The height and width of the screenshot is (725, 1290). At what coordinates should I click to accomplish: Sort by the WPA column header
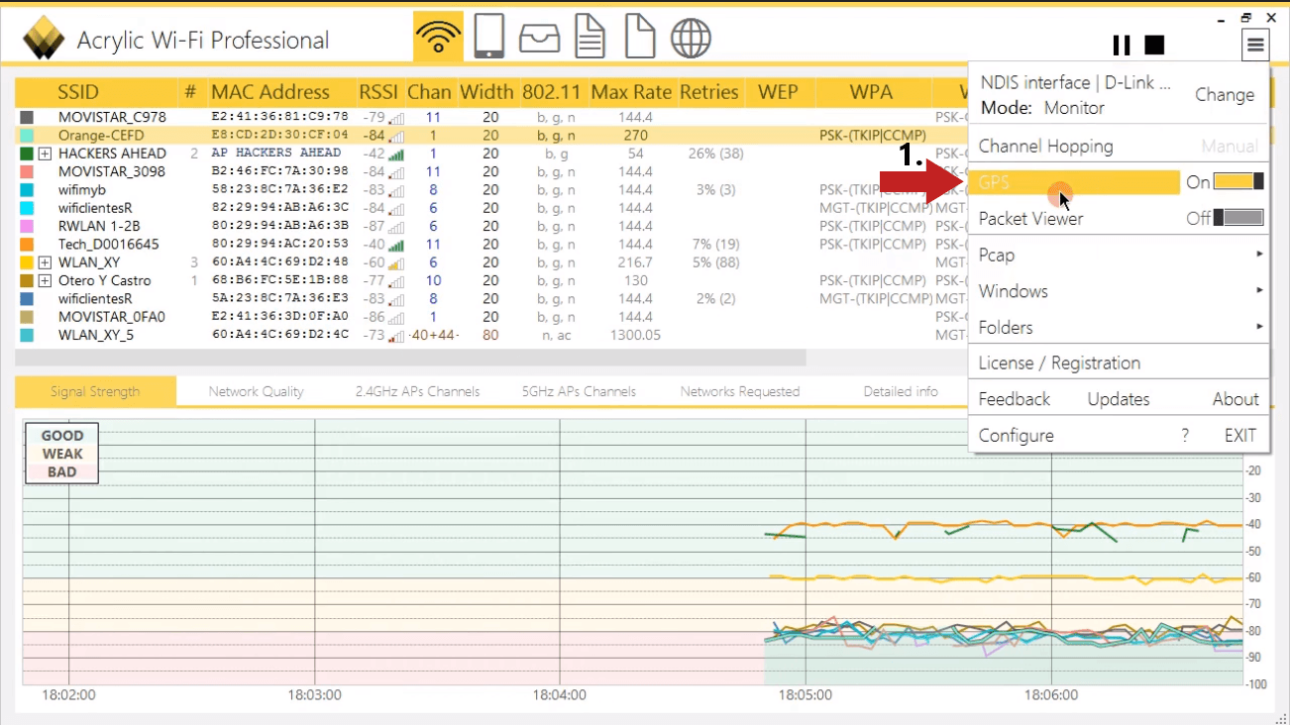pos(871,92)
